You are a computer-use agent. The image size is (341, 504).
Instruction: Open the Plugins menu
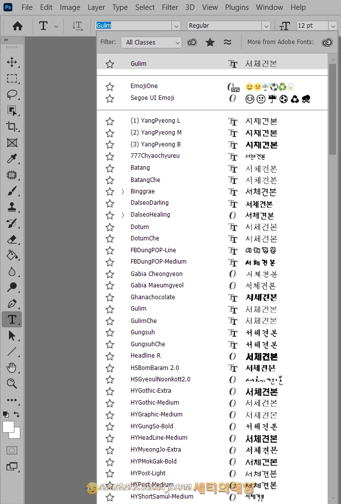[x=237, y=7]
